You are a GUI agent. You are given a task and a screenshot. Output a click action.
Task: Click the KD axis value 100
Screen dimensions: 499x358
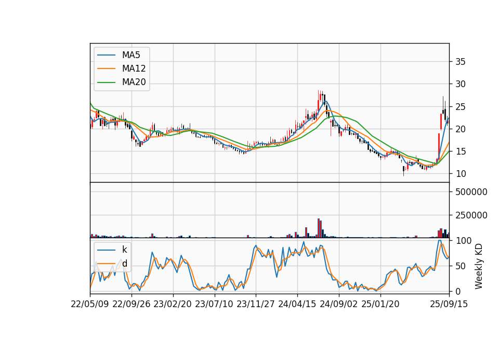pos(464,240)
